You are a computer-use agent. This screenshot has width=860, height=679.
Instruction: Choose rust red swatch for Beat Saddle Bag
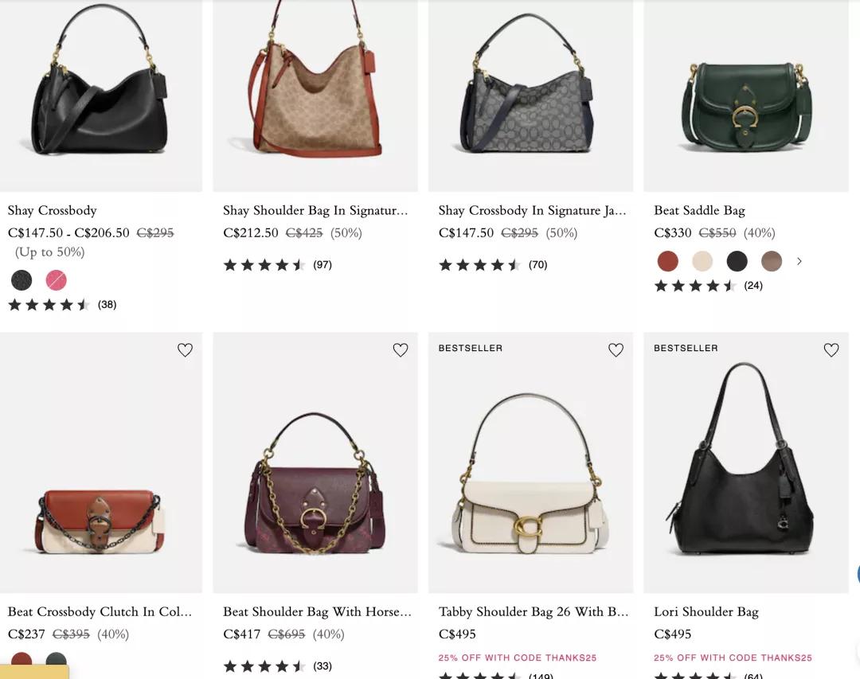(x=667, y=261)
